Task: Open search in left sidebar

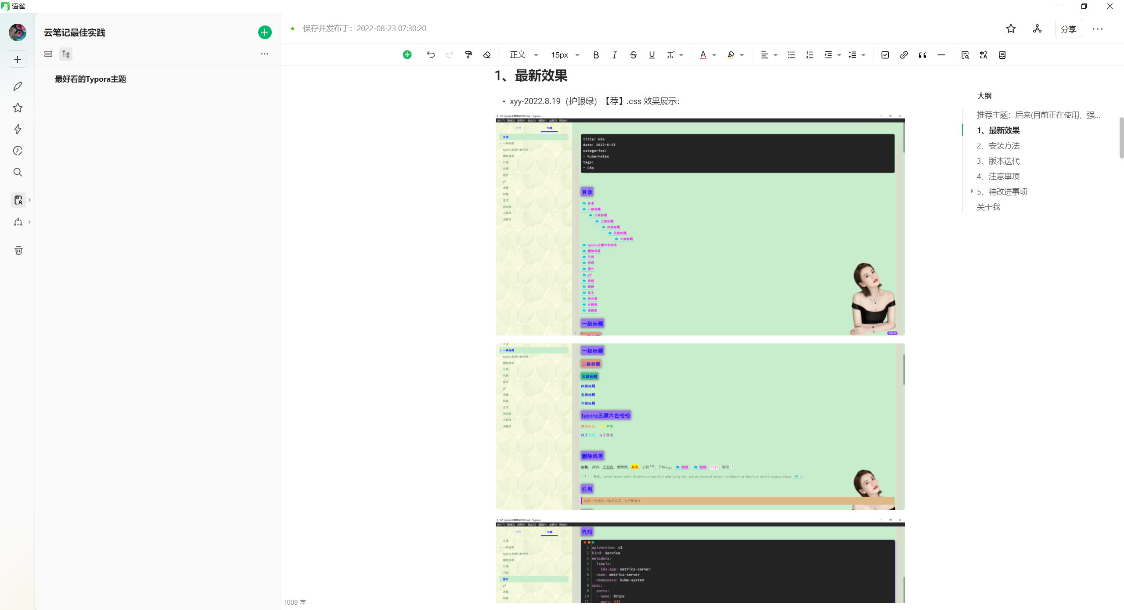Action: point(18,172)
